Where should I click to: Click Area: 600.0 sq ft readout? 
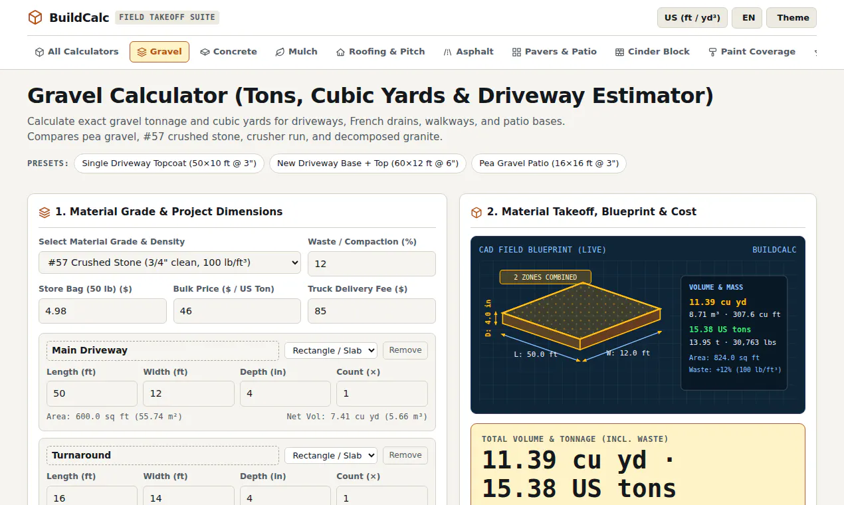click(x=114, y=417)
